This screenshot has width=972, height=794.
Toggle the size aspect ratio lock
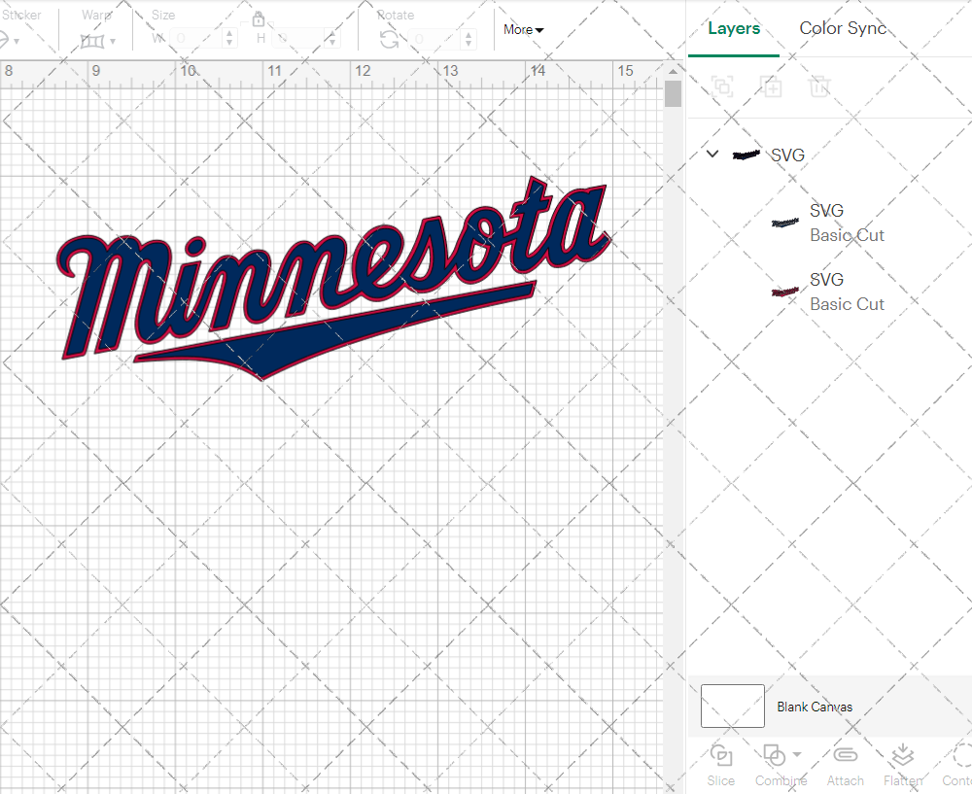259,18
